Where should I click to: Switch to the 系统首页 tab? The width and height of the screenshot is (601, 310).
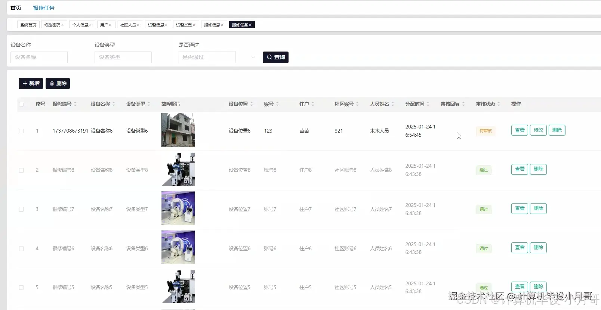pyautogui.click(x=28, y=25)
